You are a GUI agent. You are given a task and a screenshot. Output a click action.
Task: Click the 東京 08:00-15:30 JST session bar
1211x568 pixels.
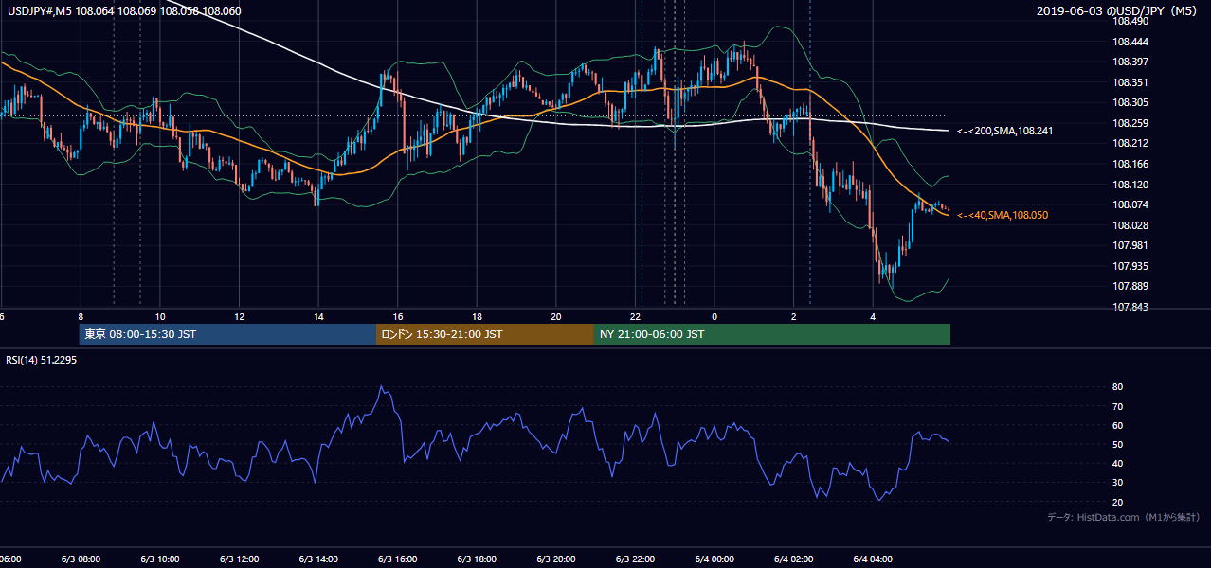(x=227, y=334)
